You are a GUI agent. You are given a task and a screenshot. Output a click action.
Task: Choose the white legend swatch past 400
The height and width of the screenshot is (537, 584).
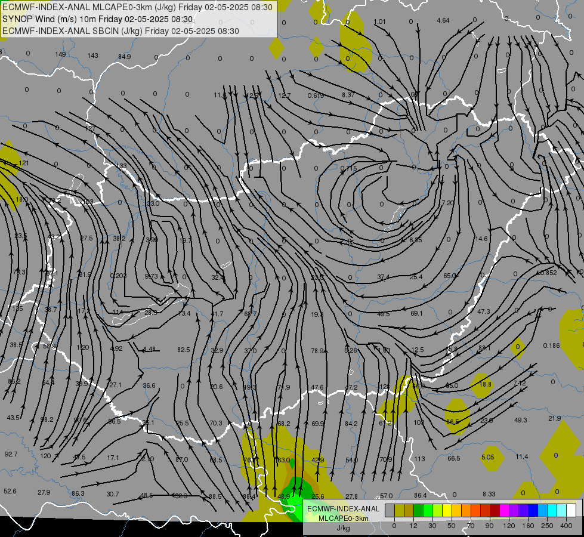(571, 510)
